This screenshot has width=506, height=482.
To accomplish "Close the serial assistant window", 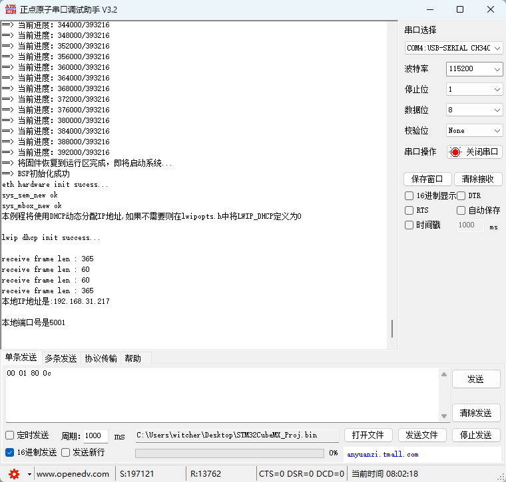I will coord(491,10).
